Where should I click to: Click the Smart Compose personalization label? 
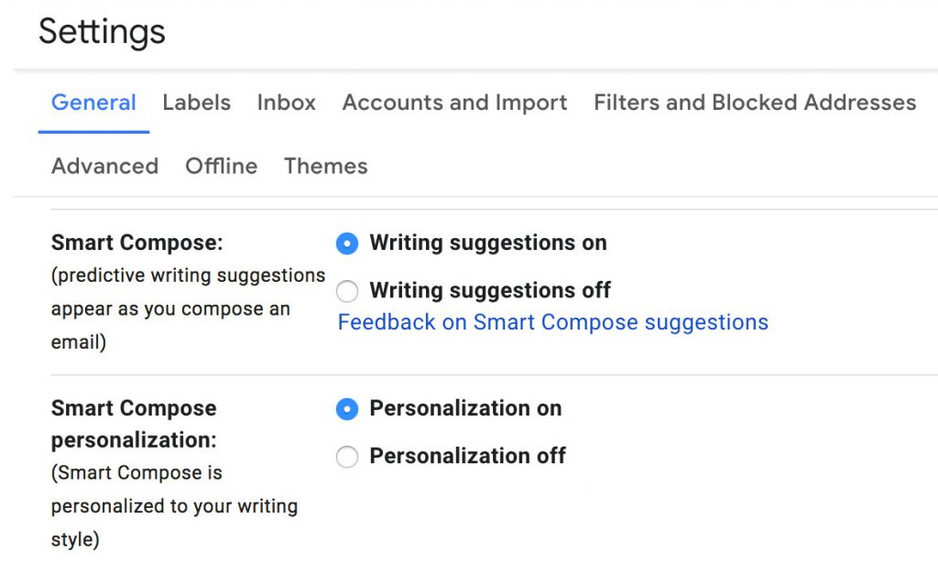click(x=135, y=424)
